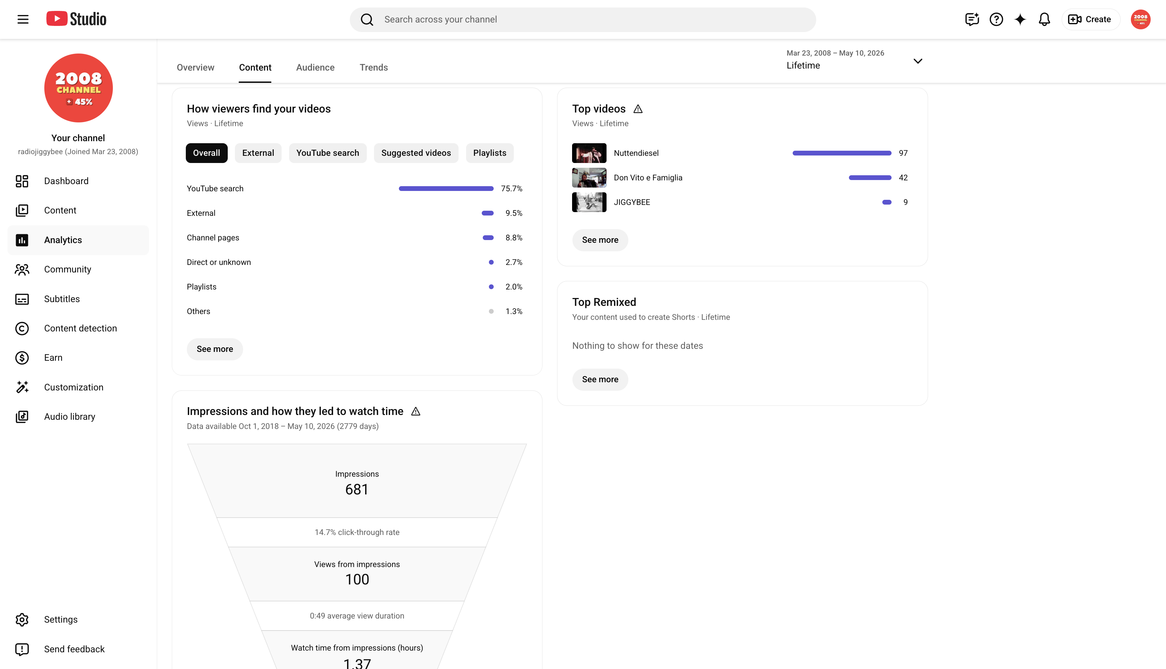Select the Content analytics tab

pyautogui.click(x=255, y=68)
